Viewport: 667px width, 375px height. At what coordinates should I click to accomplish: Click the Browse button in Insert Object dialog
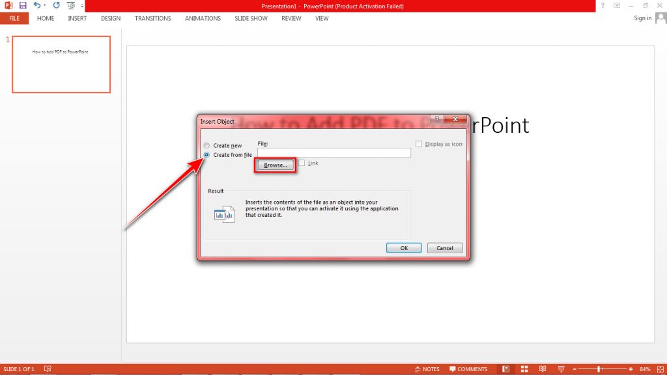click(274, 165)
